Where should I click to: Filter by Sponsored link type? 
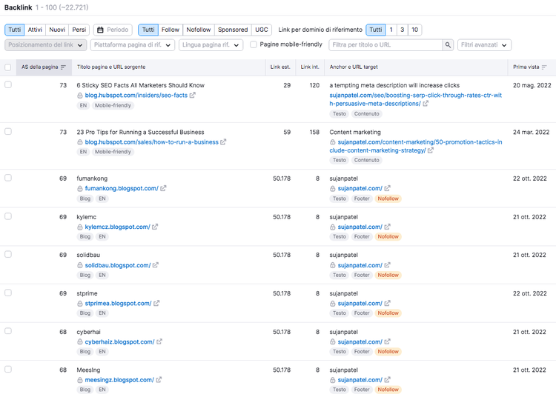pyautogui.click(x=233, y=30)
